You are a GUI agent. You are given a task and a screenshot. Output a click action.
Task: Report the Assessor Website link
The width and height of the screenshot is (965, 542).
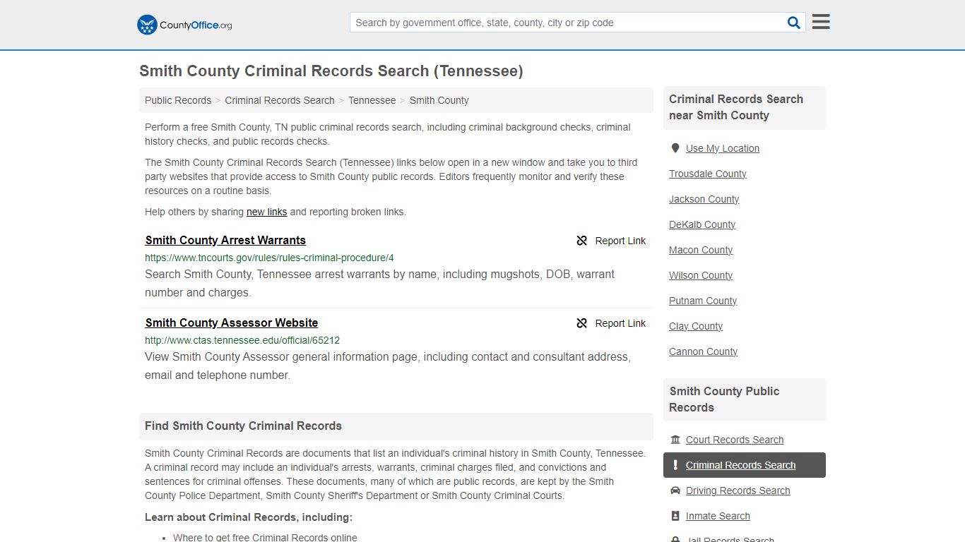pos(612,323)
